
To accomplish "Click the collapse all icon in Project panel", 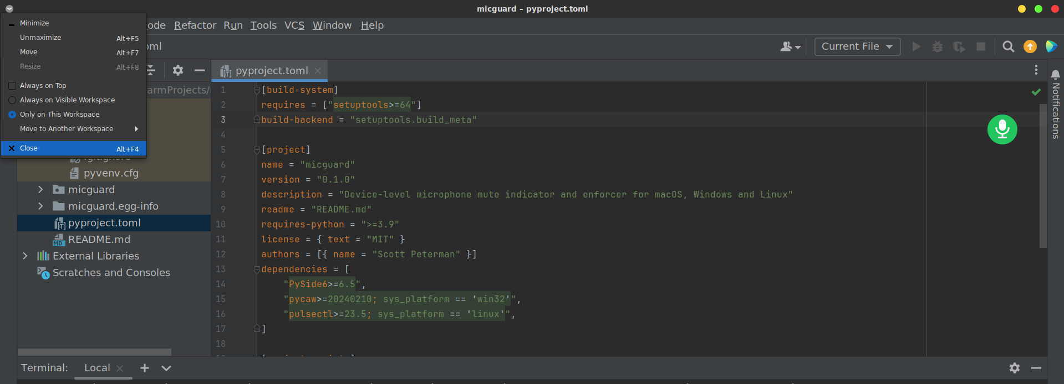I will point(151,70).
